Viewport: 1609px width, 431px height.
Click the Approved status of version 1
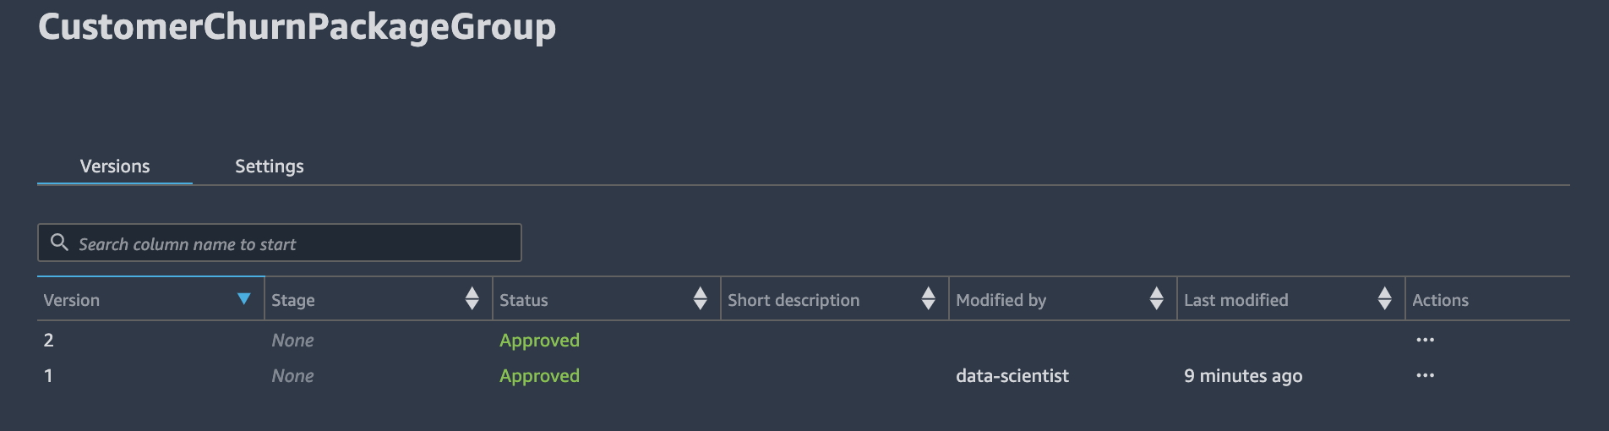(539, 376)
